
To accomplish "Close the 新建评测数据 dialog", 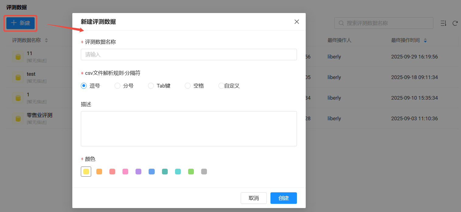I will pyautogui.click(x=297, y=22).
